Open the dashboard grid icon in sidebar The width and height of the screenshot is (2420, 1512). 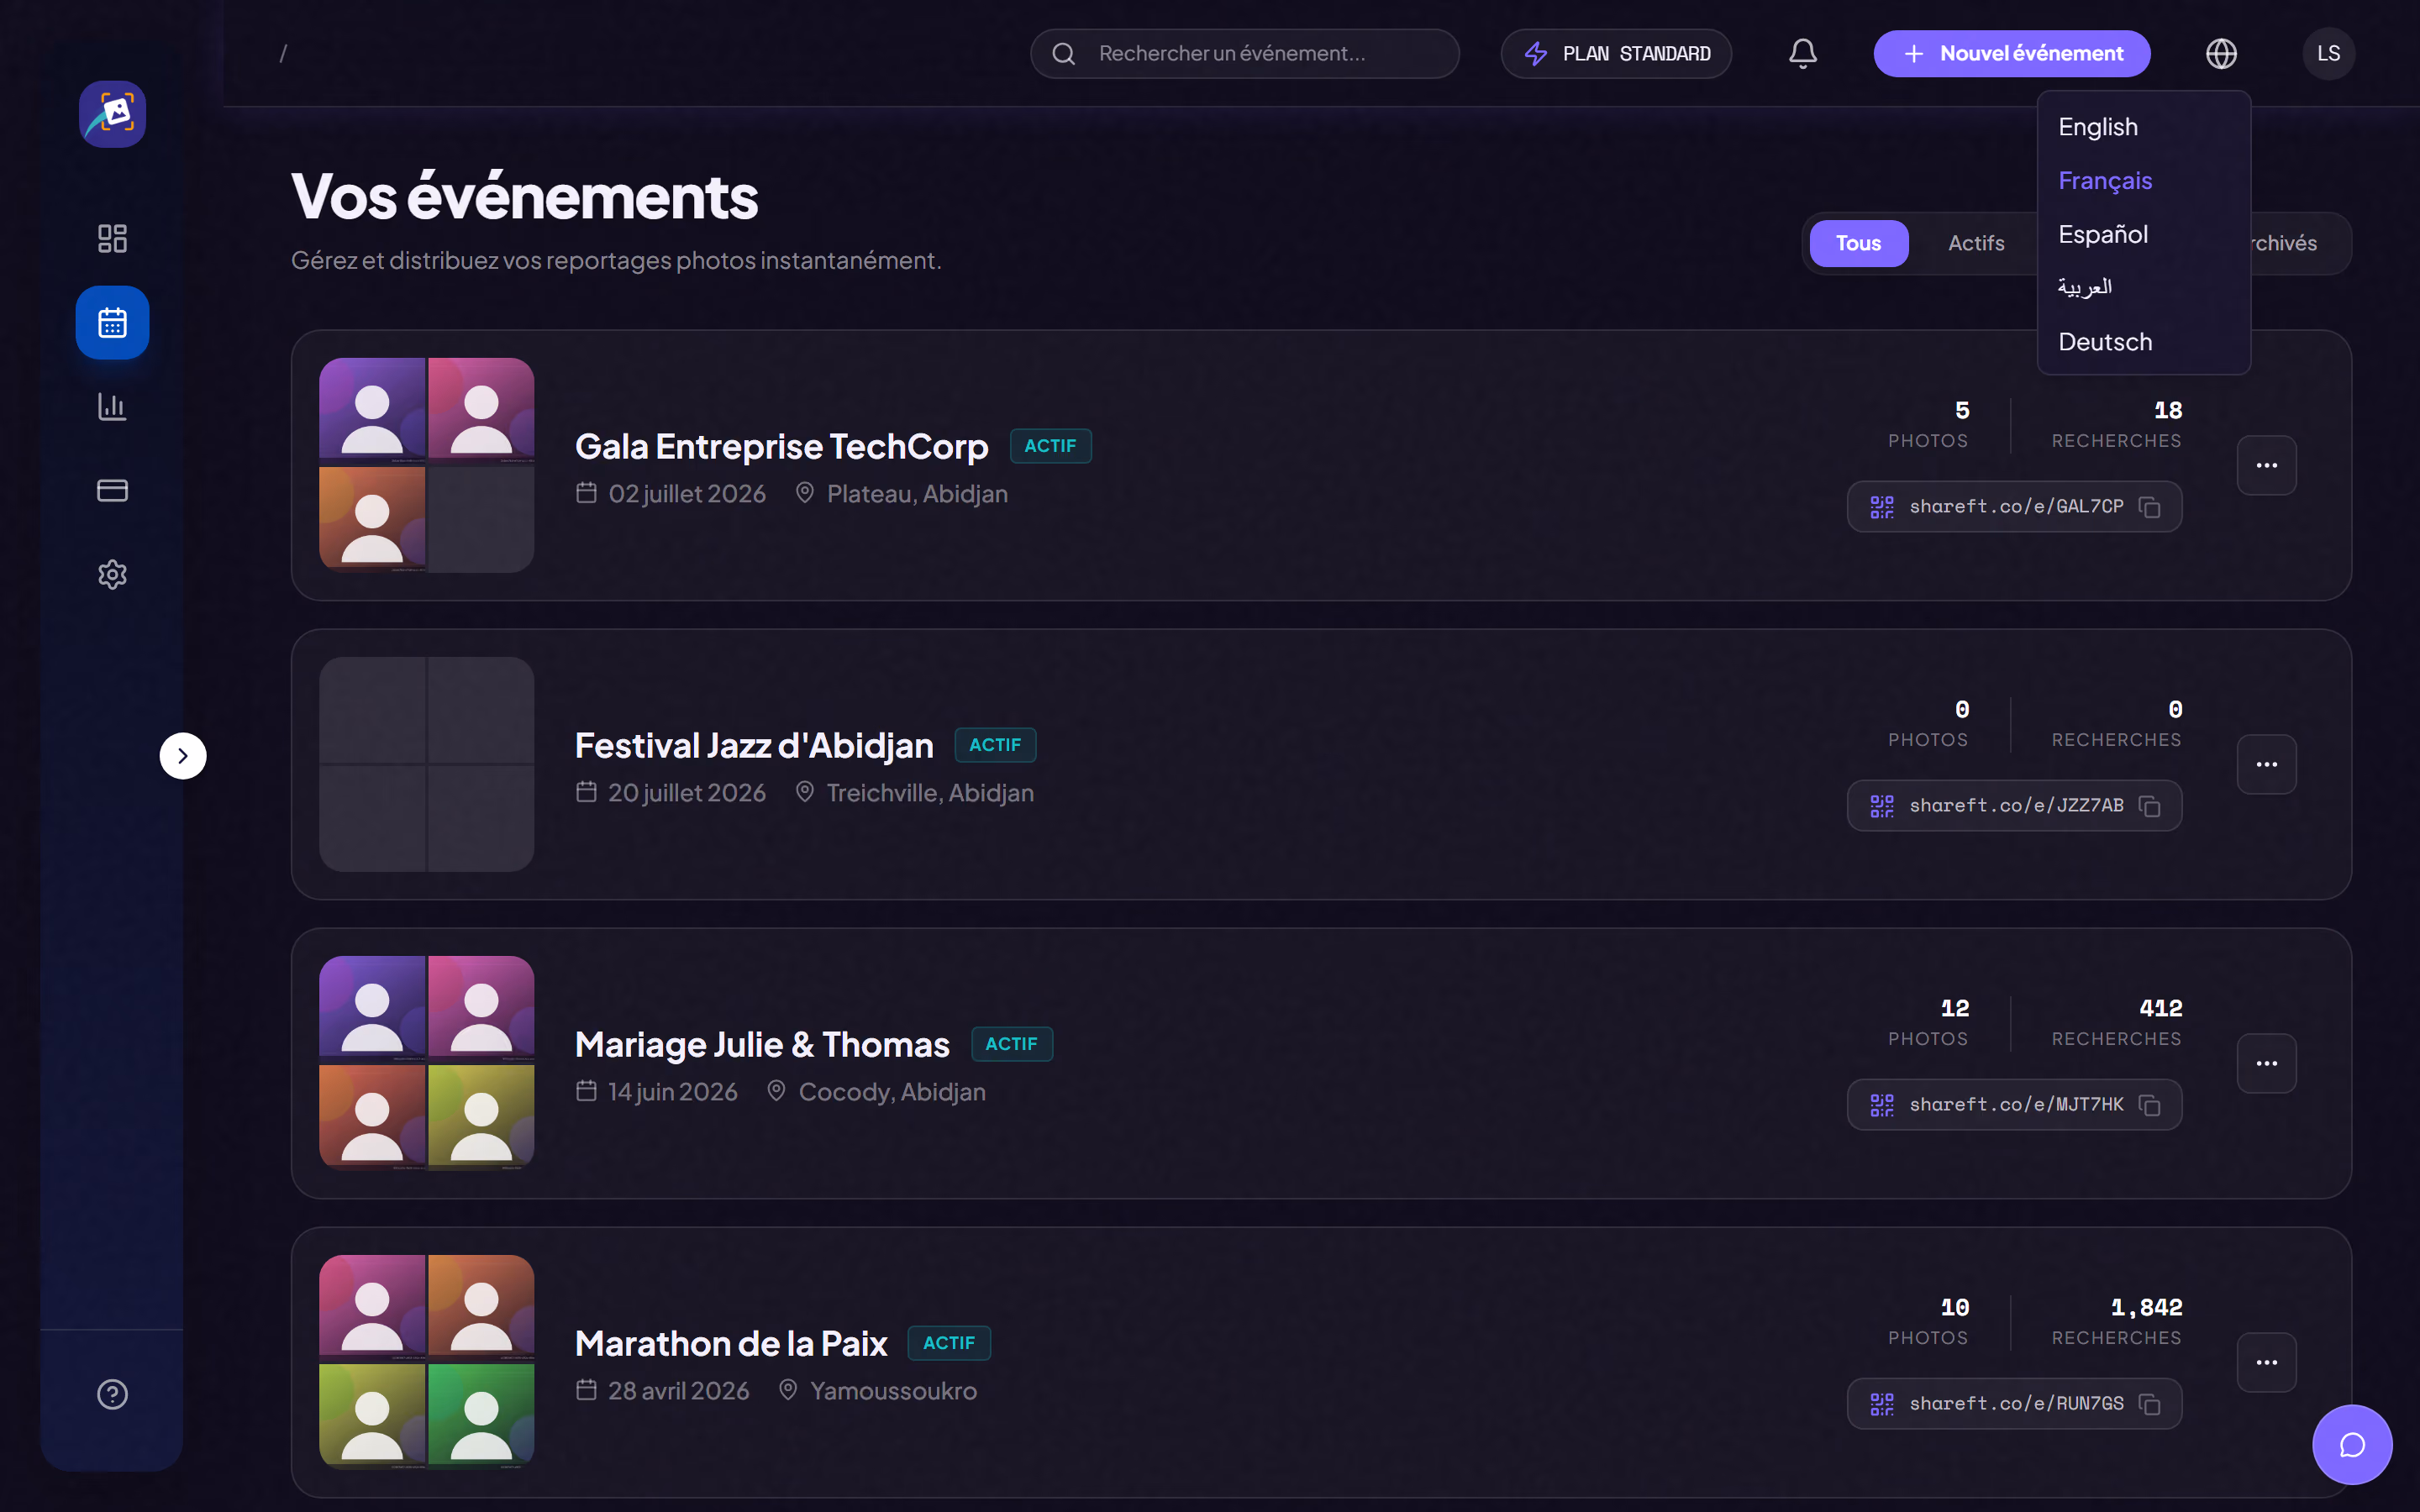(x=112, y=238)
